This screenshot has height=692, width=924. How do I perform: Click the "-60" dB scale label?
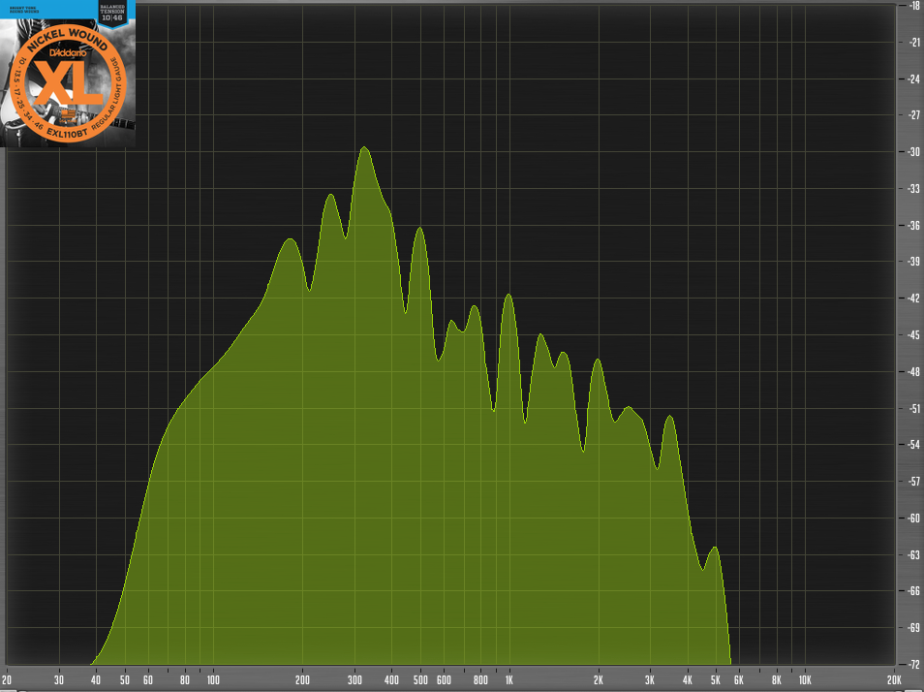[x=913, y=519]
